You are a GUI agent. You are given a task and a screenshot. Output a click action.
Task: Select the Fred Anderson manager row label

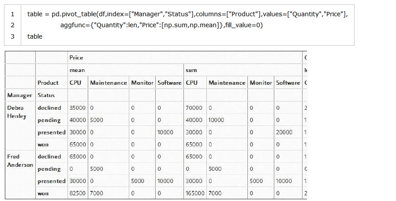click(x=20, y=161)
